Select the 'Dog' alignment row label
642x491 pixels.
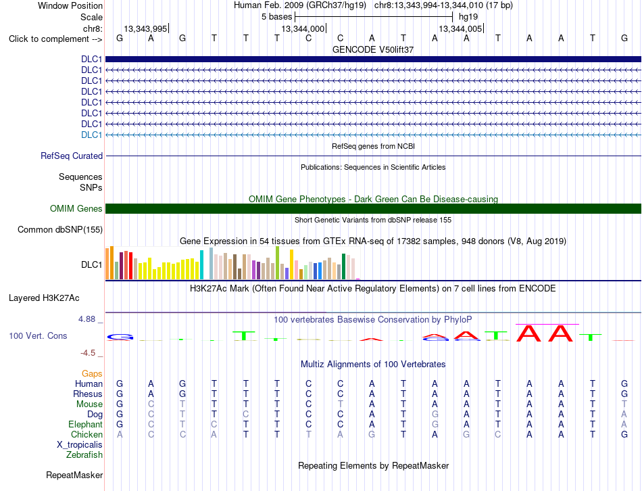[95, 415]
